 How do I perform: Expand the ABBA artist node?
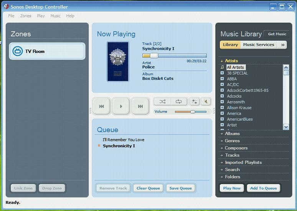click(x=223, y=79)
